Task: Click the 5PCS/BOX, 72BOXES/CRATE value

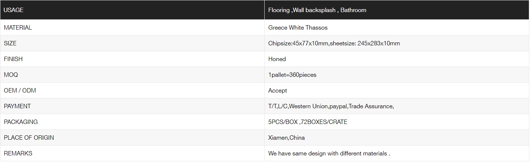Action: tap(308, 122)
